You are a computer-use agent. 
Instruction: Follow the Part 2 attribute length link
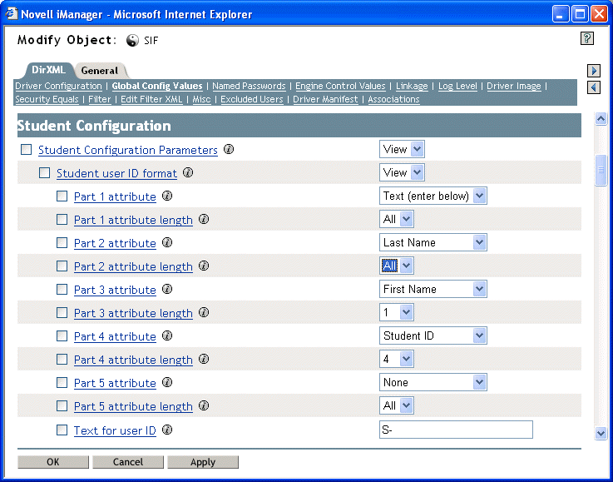point(133,266)
